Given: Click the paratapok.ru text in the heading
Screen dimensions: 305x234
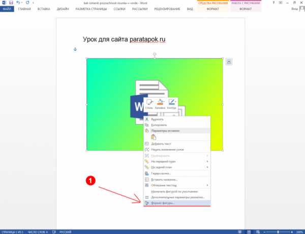Looking at the screenshot, I should (x=147, y=39).
